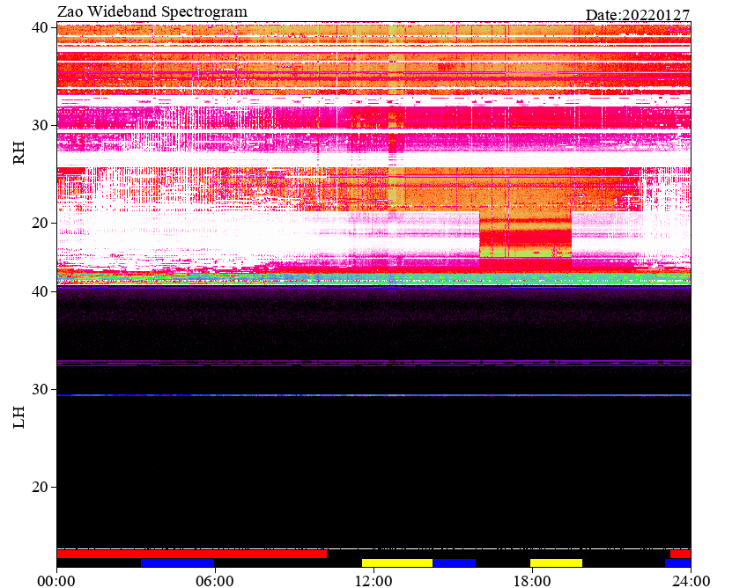Click the RH axis label

[18, 153]
